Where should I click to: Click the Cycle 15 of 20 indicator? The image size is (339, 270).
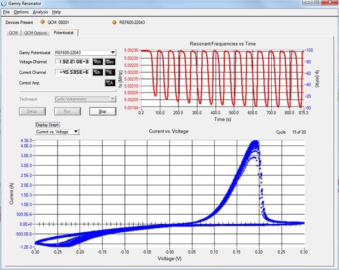(x=291, y=132)
